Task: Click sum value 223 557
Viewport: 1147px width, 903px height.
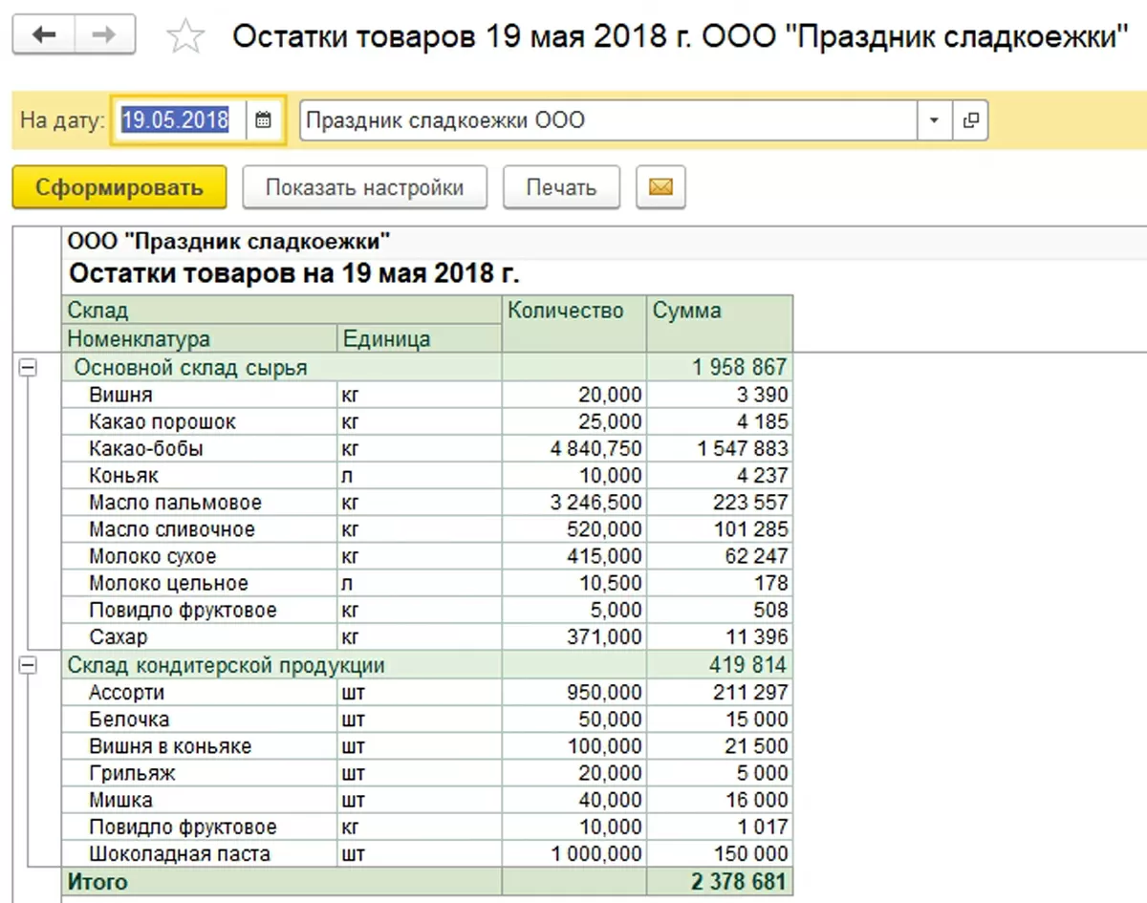Action: click(x=750, y=502)
